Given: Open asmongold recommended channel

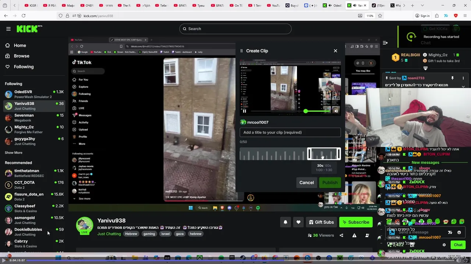Looking at the screenshot, I should pos(35,220).
